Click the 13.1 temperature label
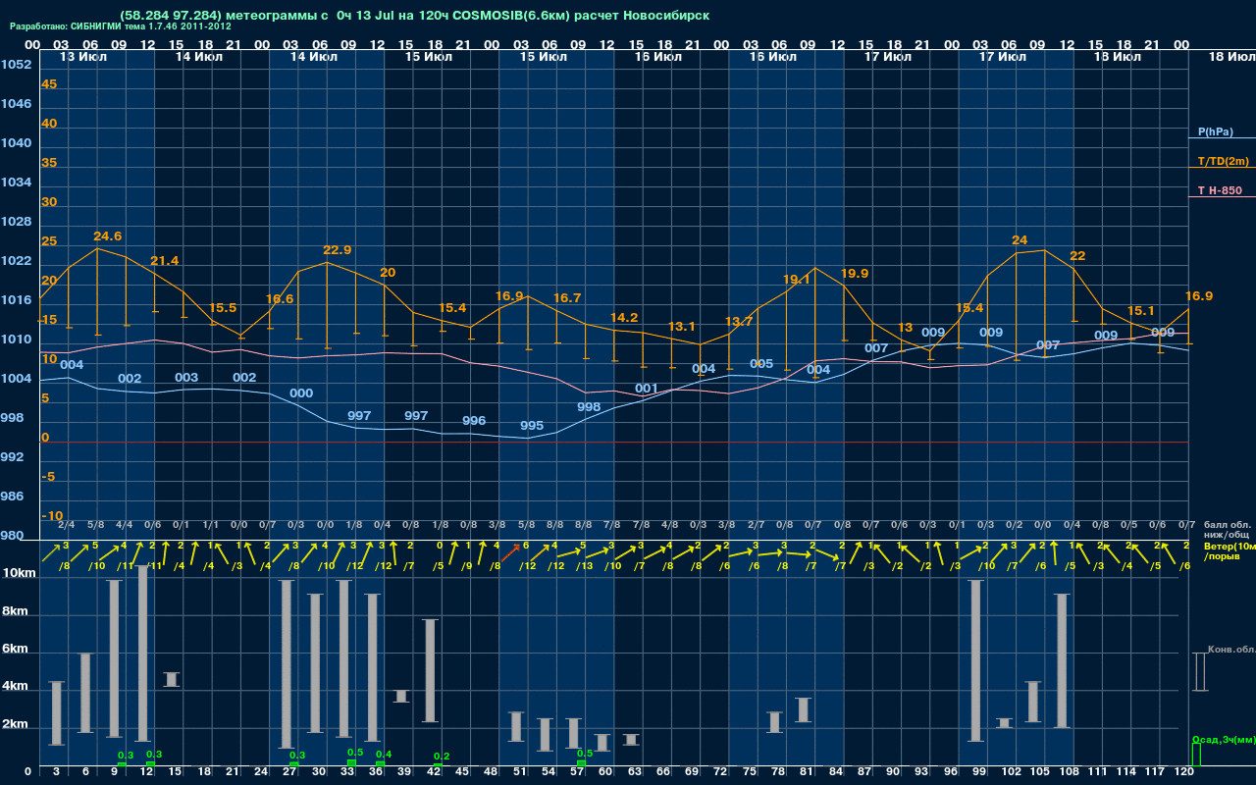This screenshot has height=785, width=1256. [682, 327]
